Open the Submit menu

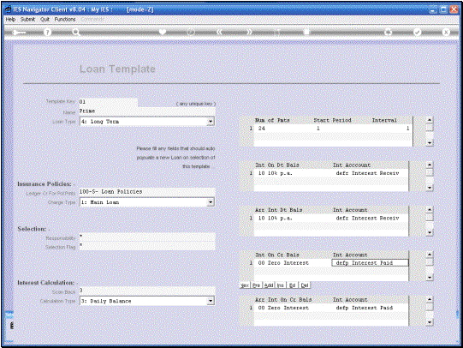coord(27,19)
